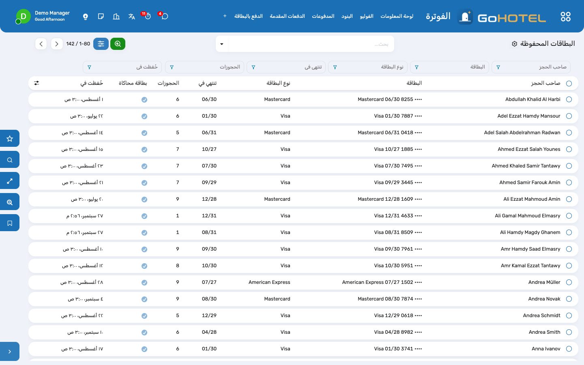Open the نوع البطاقة filter box
This screenshot has width=584, height=365.
click(368, 67)
